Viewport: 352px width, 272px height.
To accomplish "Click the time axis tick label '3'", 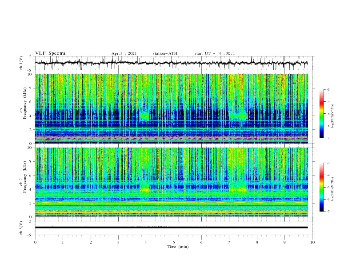I will pos(118,242).
